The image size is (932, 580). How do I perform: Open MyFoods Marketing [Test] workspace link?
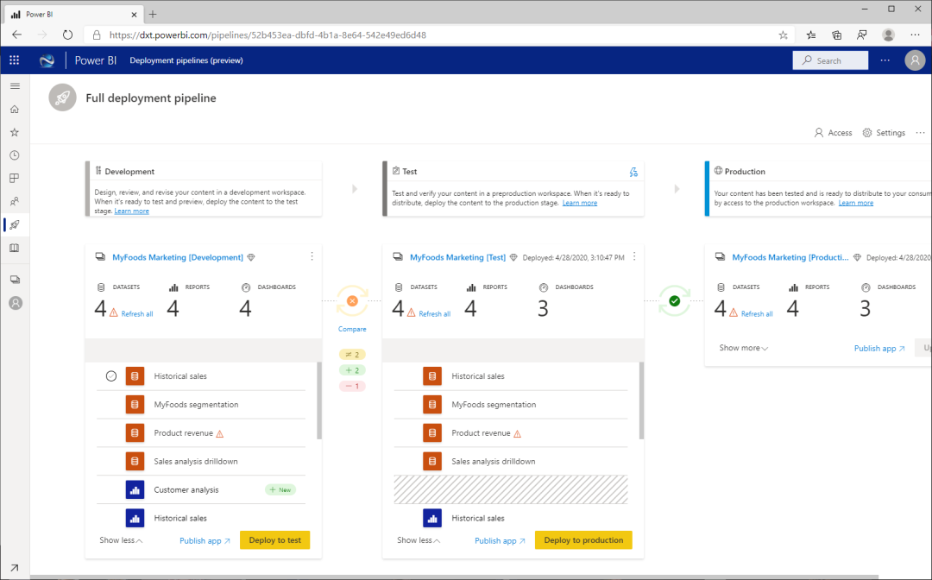click(457, 257)
